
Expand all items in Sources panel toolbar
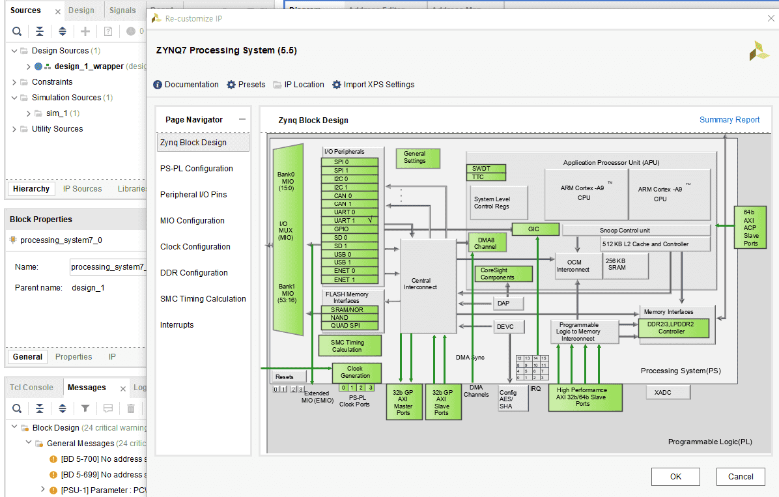click(x=63, y=31)
